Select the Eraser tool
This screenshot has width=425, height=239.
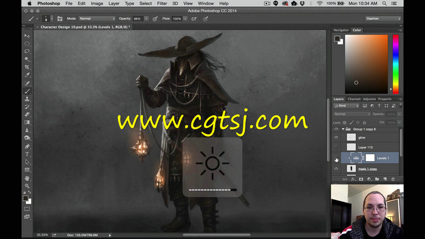[27, 115]
